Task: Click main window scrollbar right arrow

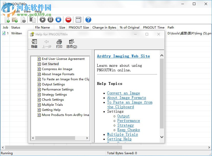Action: coord(209,148)
